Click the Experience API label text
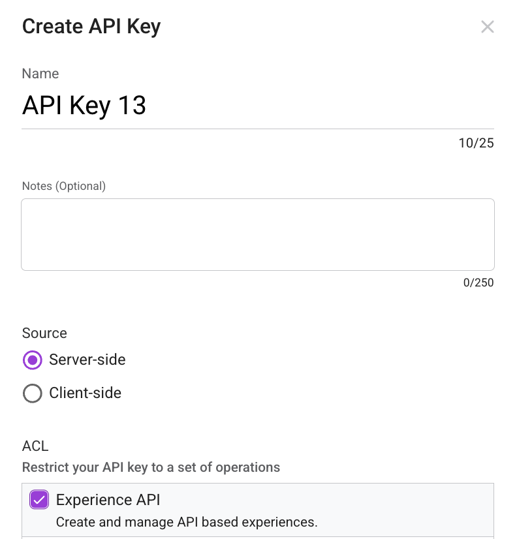Screen dimensions: 517x539 click(108, 500)
